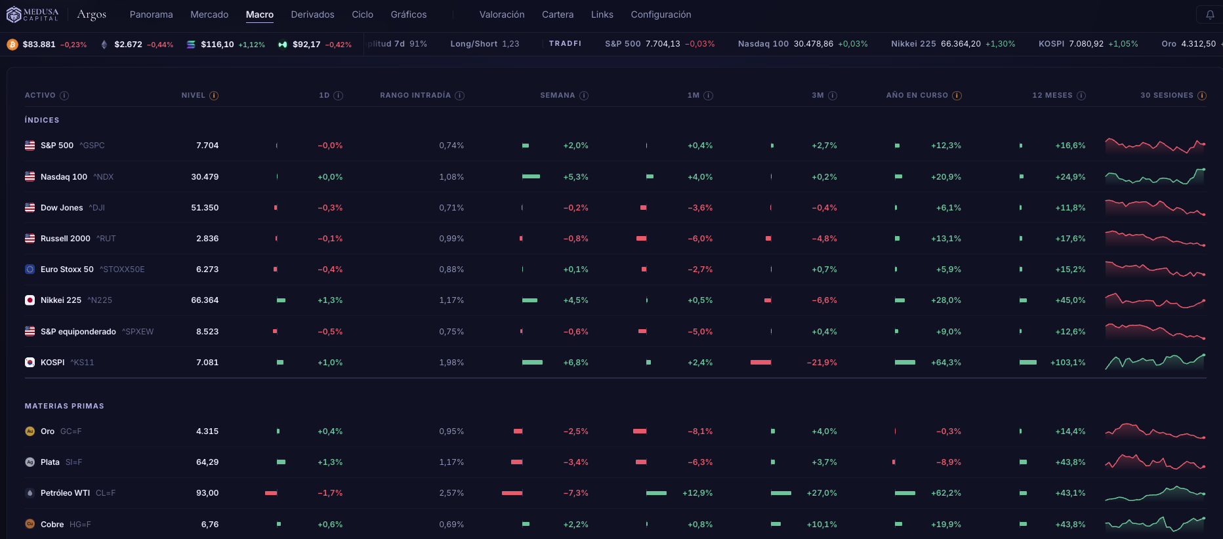This screenshot has width=1223, height=539.
Task: Click the S&P 500 ticker in top bar
Action: coord(660,44)
